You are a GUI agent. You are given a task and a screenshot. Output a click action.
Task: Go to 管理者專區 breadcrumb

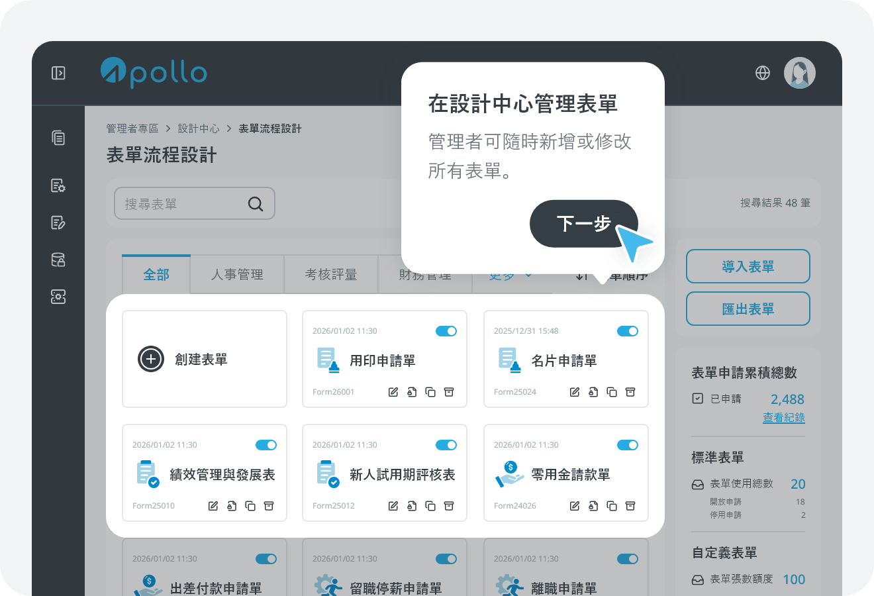pos(132,128)
